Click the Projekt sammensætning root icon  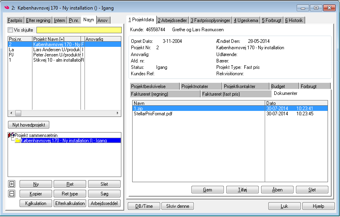pyautogui.click(x=11, y=135)
